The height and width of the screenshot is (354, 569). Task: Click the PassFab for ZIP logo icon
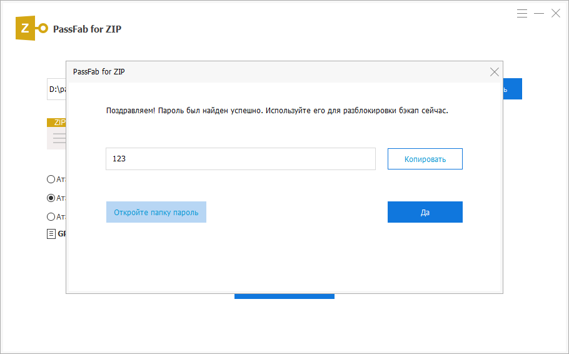[x=31, y=28]
